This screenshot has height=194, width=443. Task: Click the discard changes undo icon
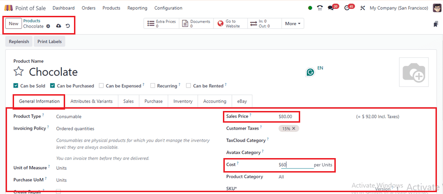(x=68, y=27)
